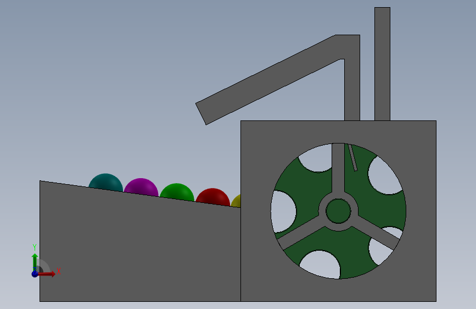The image size is (476, 309).
Task: Click the thin slanted pin inside wheel
Action: click(x=353, y=158)
